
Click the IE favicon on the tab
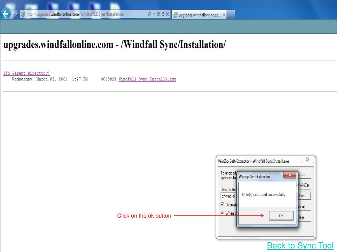tap(176, 15)
